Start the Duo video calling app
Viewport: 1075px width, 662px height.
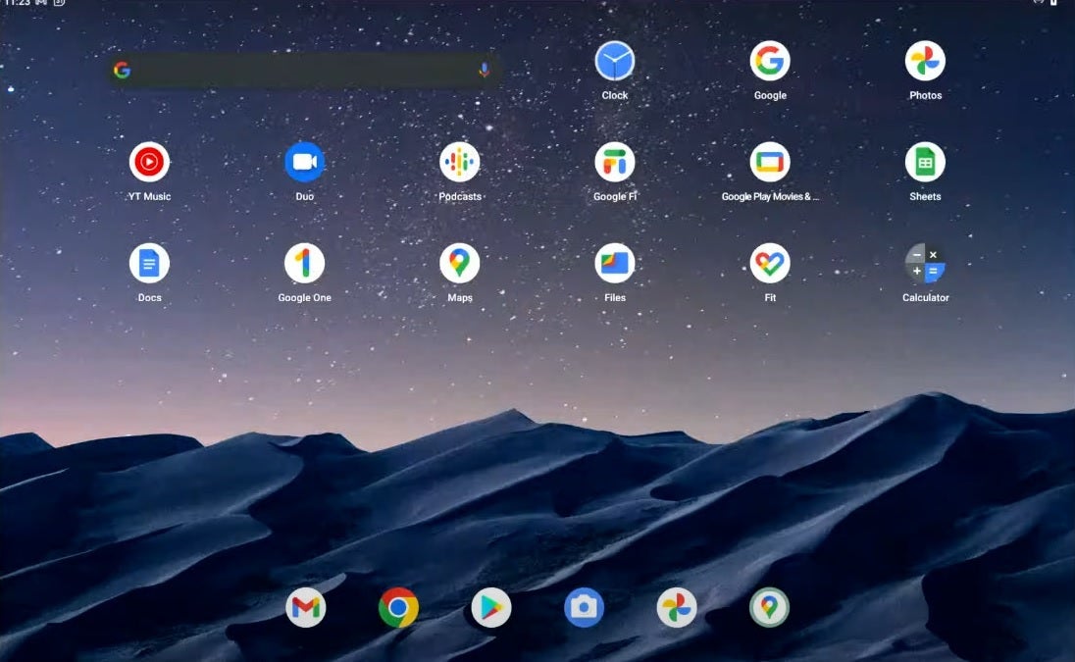point(304,163)
